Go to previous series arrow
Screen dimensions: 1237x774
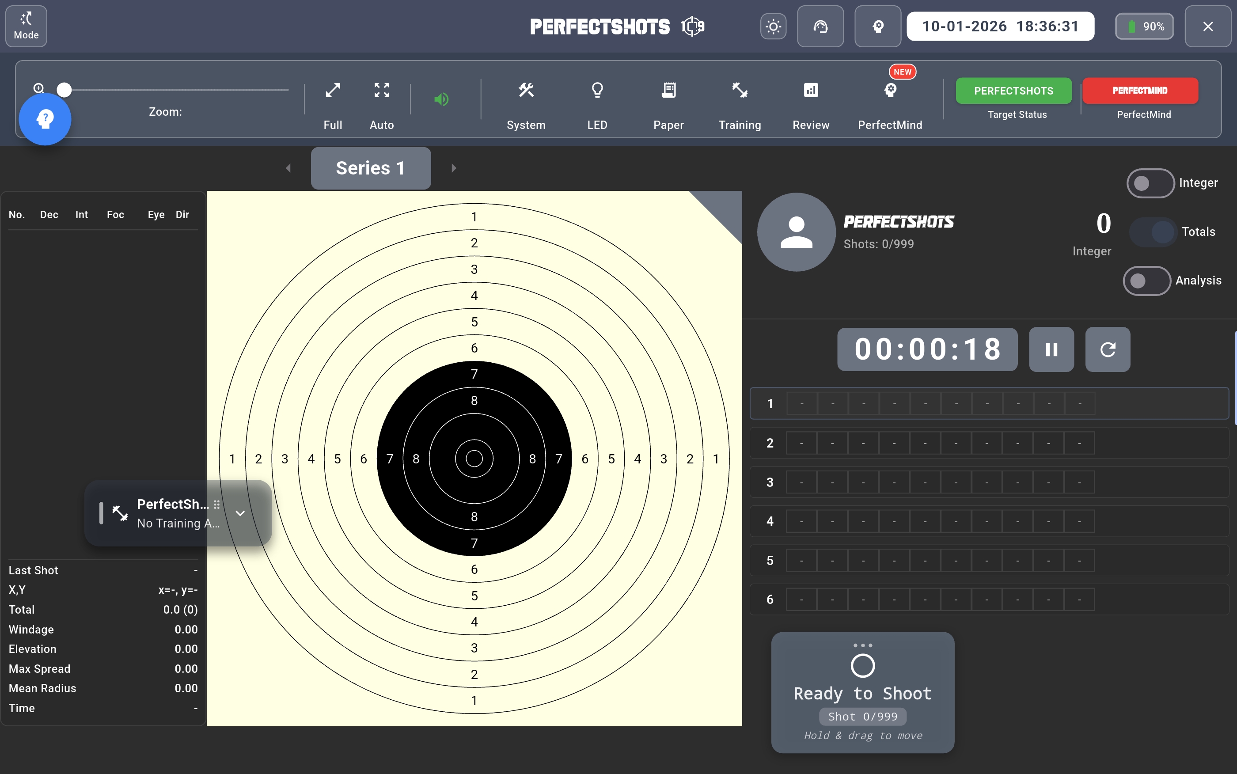pos(288,168)
